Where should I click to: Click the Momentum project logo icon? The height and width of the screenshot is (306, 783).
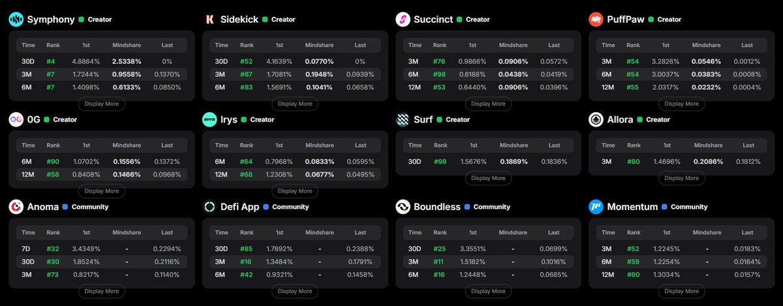coord(596,207)
